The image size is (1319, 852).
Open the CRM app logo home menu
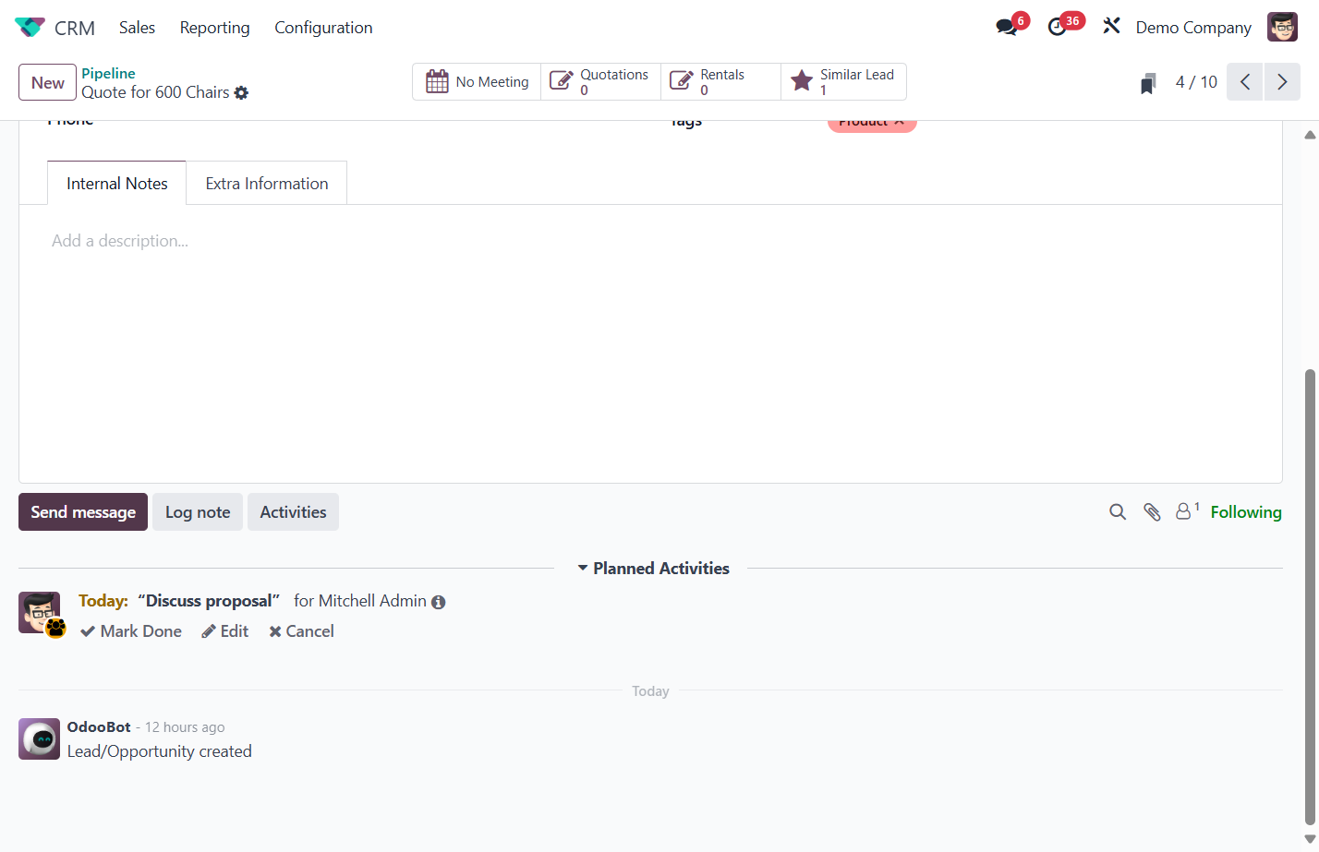click(x=30, y=28)
